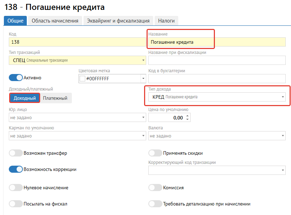Disable the Возможность коррекции toggle
The height and width of the screenshot is (215, 291).
pos(16,169)
